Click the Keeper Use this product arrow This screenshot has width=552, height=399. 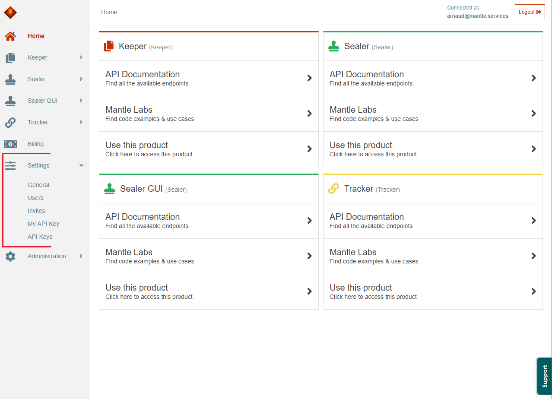tap(309, 149)
